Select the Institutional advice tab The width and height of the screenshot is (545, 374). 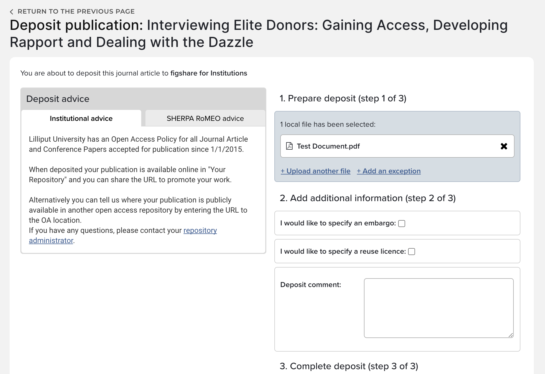point(81,118)
